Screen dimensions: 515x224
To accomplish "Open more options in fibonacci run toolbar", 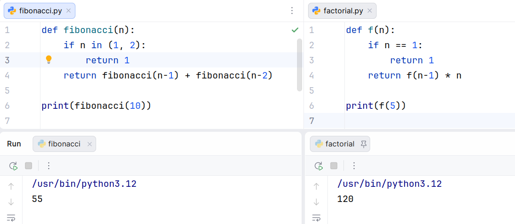I will pos(49,166).
